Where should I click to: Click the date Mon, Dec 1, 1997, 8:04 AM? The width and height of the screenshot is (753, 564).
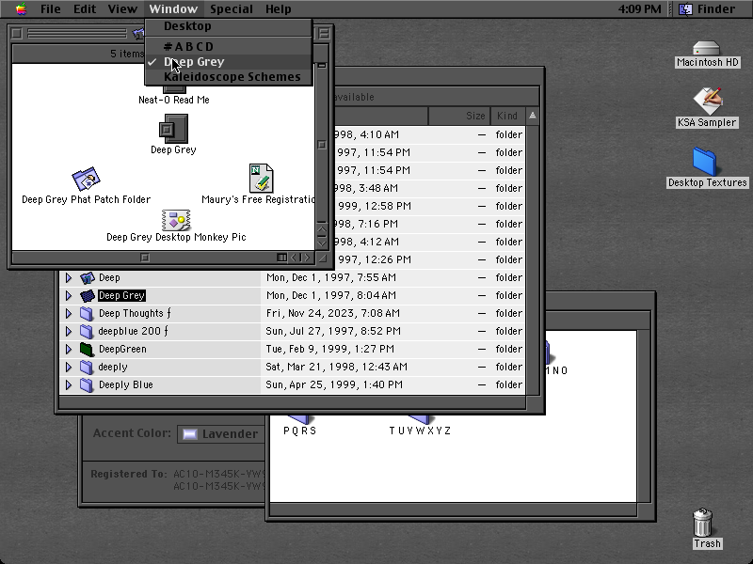coord(331,295)
